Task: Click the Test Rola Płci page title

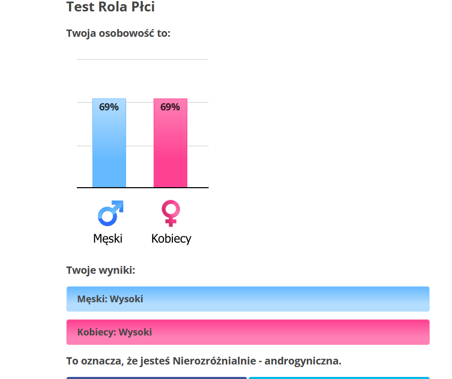Action: click(x=111, y=7)
